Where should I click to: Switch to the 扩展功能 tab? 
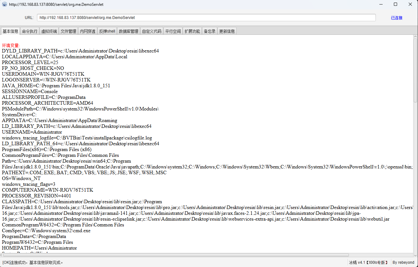click(192, 31)
